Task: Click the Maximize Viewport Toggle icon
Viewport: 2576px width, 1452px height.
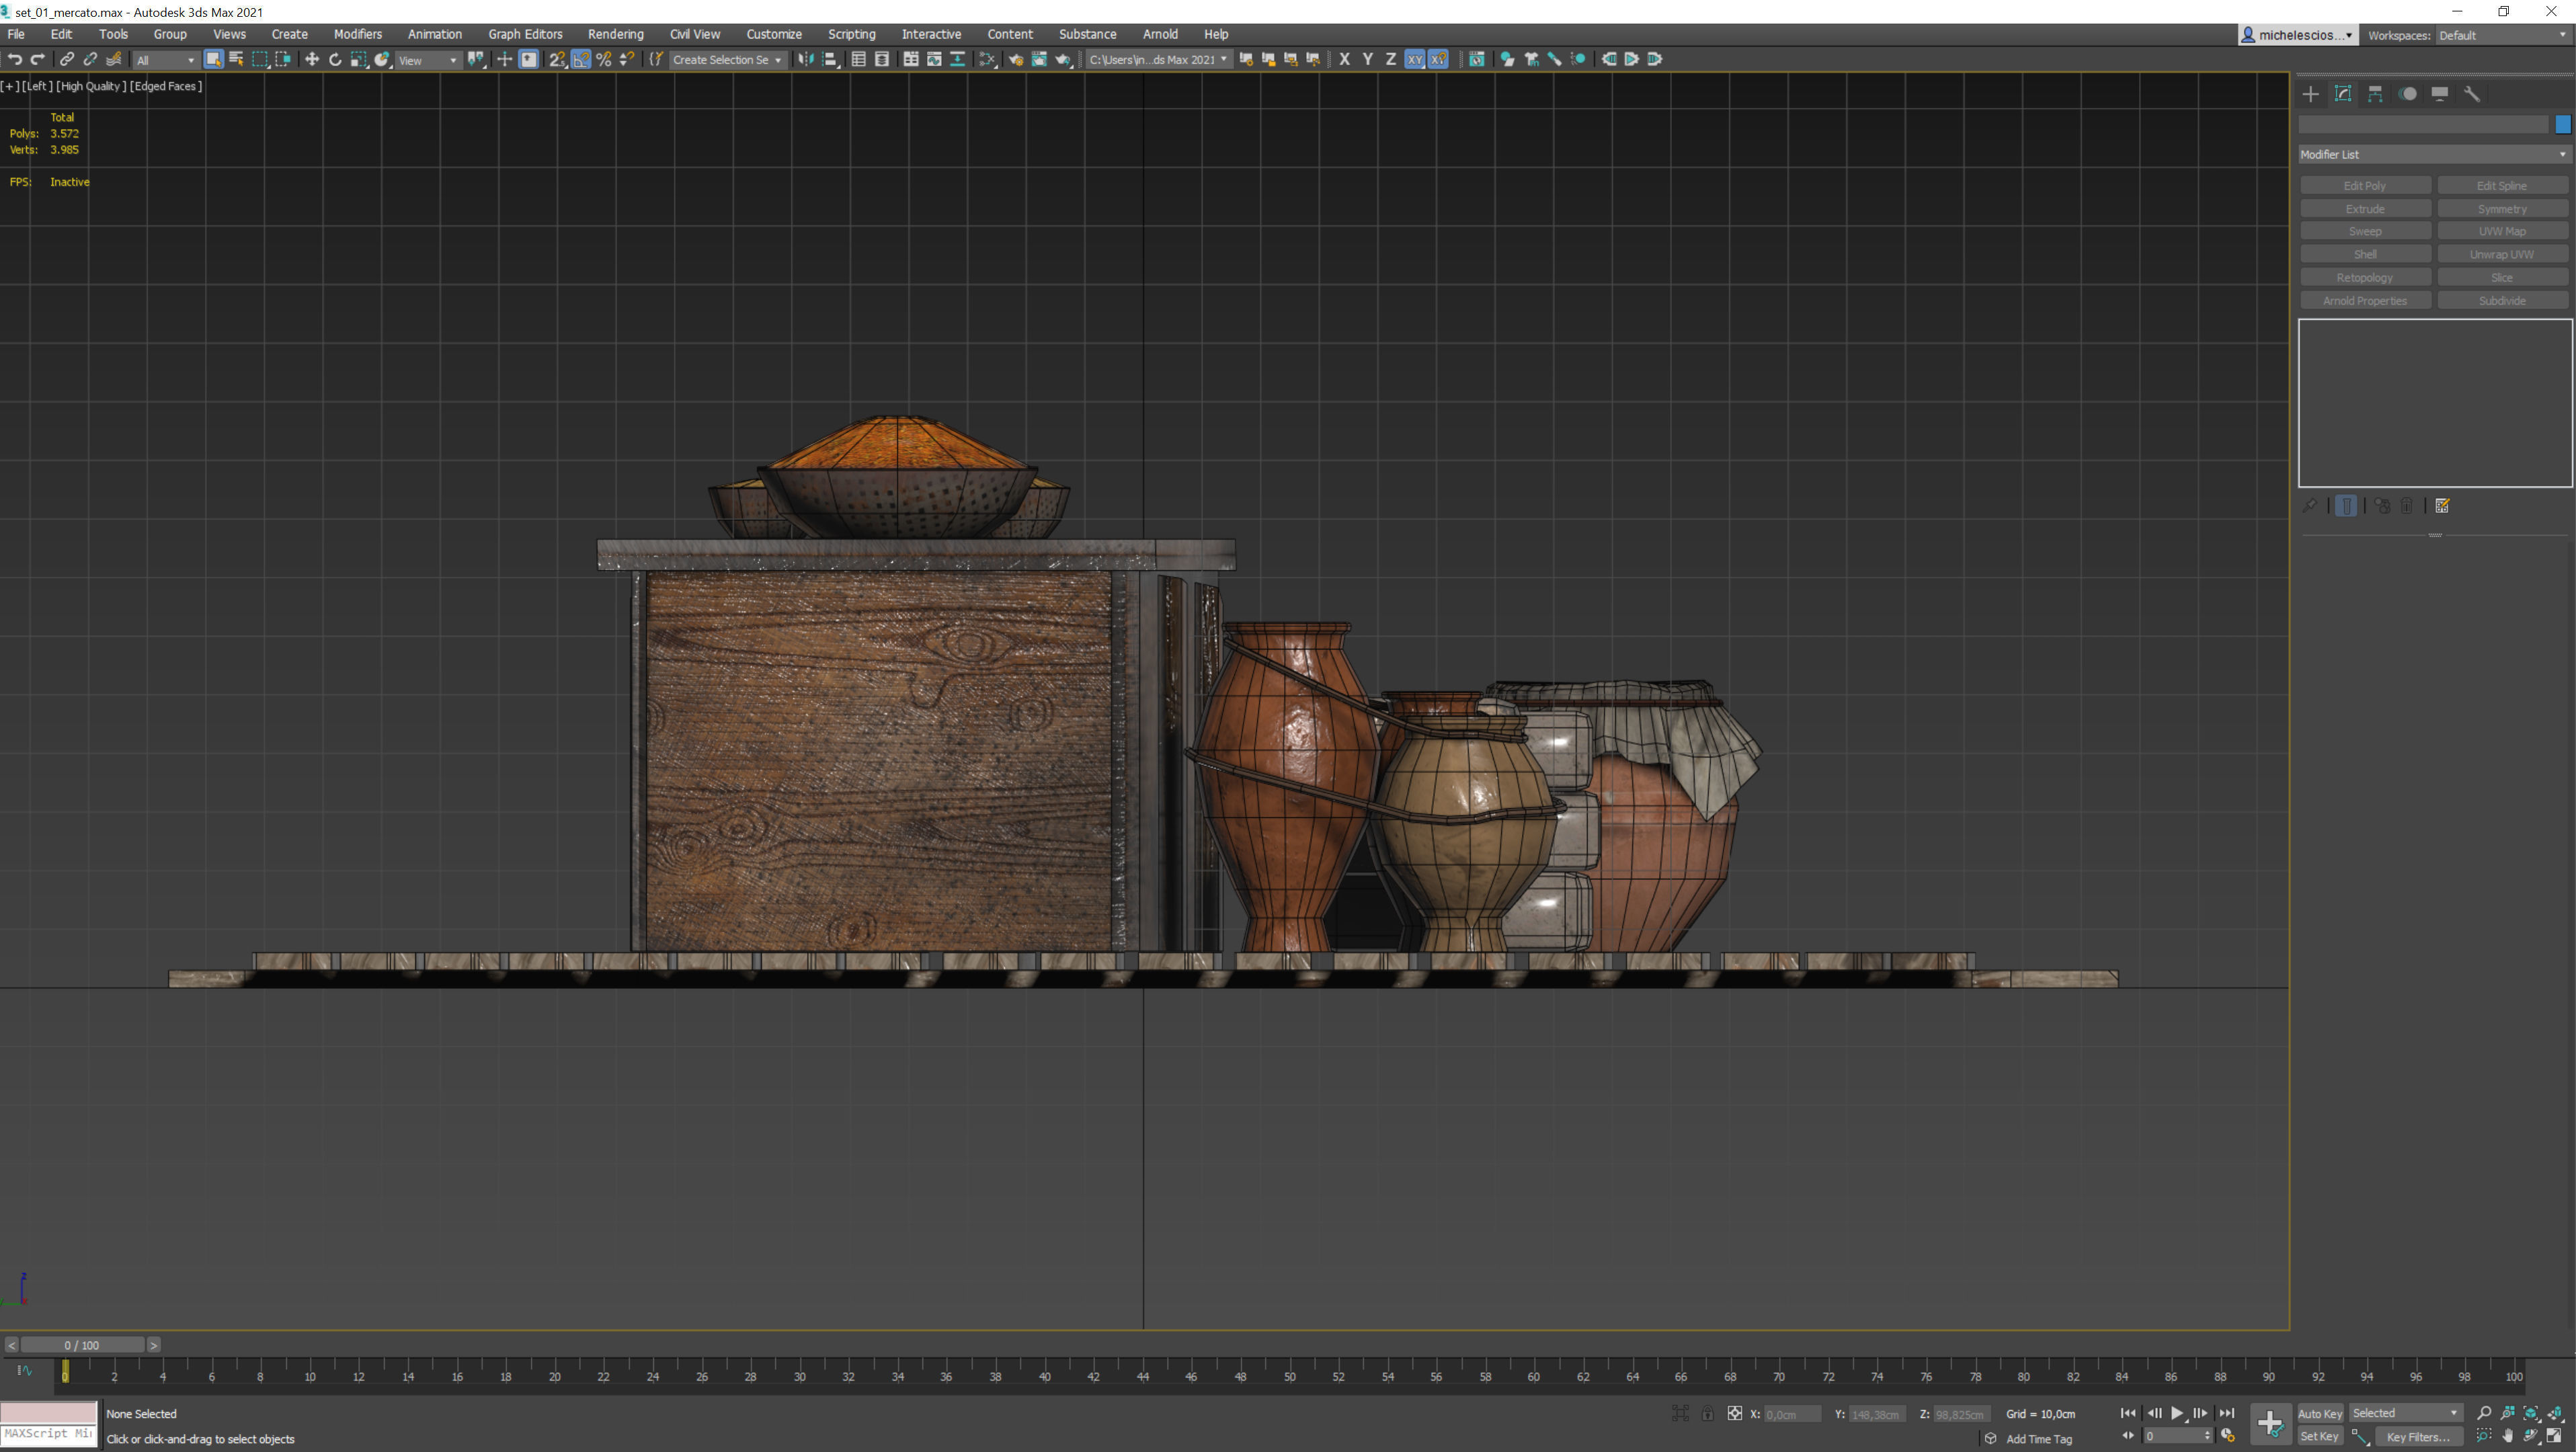Action: [2555, 1436]
